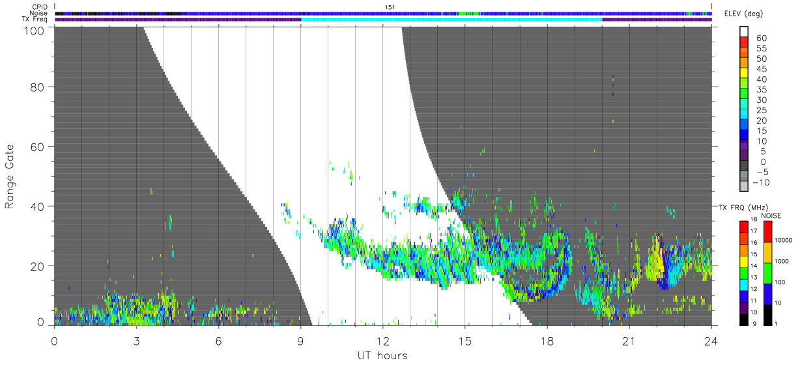
Task: Click the '30' value in ELEV legend
Action: 761,100
